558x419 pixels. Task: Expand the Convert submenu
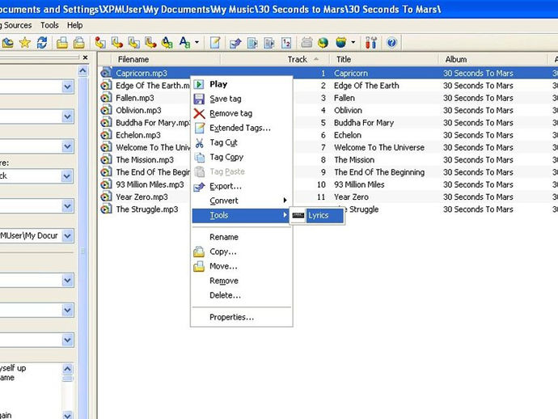pos(242,201)
